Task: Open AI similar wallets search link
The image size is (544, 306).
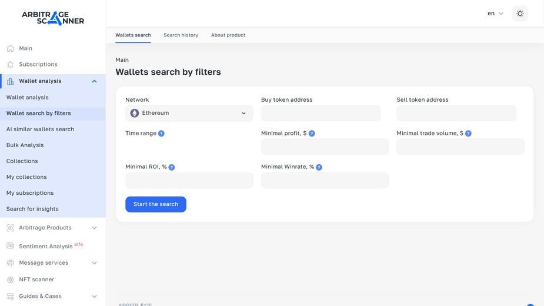Action: click(40, 129)
